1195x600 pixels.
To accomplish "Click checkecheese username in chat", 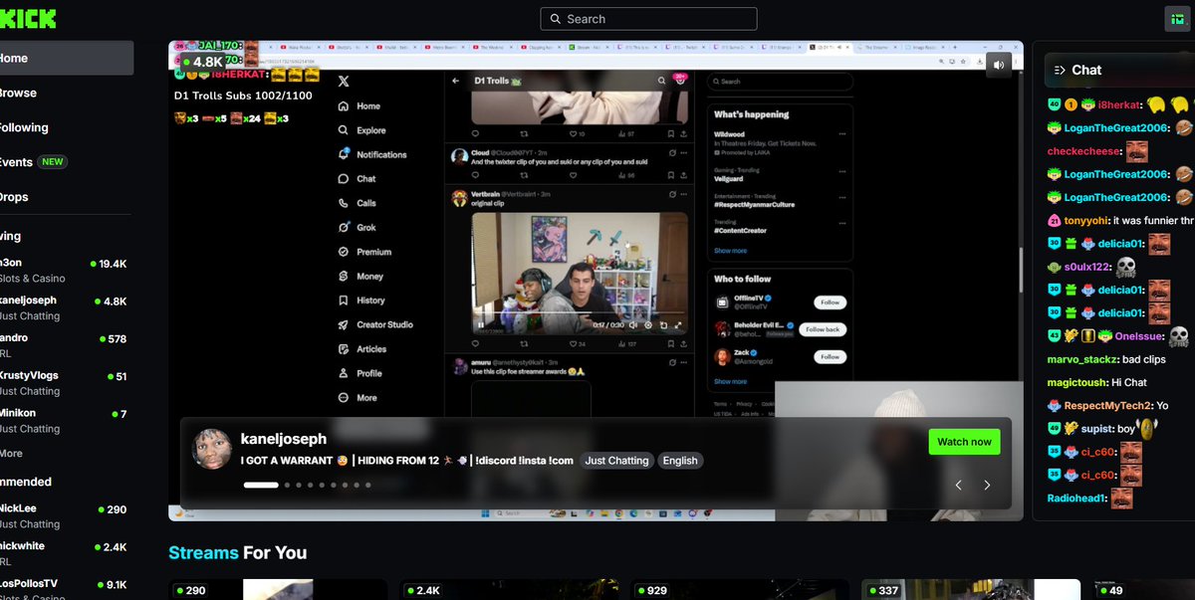I will [x=1084, y=152].
